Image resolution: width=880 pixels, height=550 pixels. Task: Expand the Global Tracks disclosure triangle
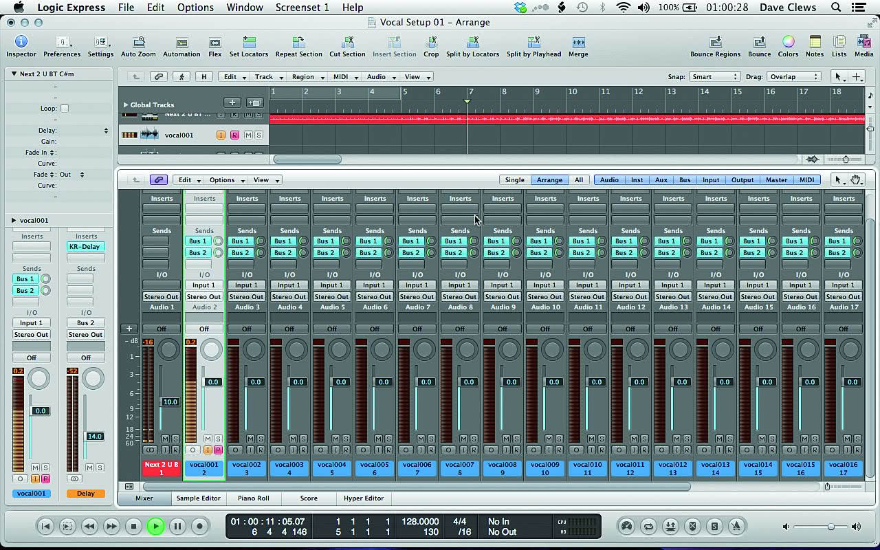(126, 105)
